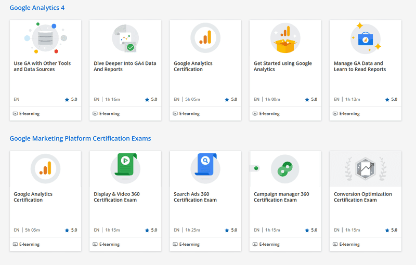Open Get Started using Google Analytics course title

click(x=282, y=67)
